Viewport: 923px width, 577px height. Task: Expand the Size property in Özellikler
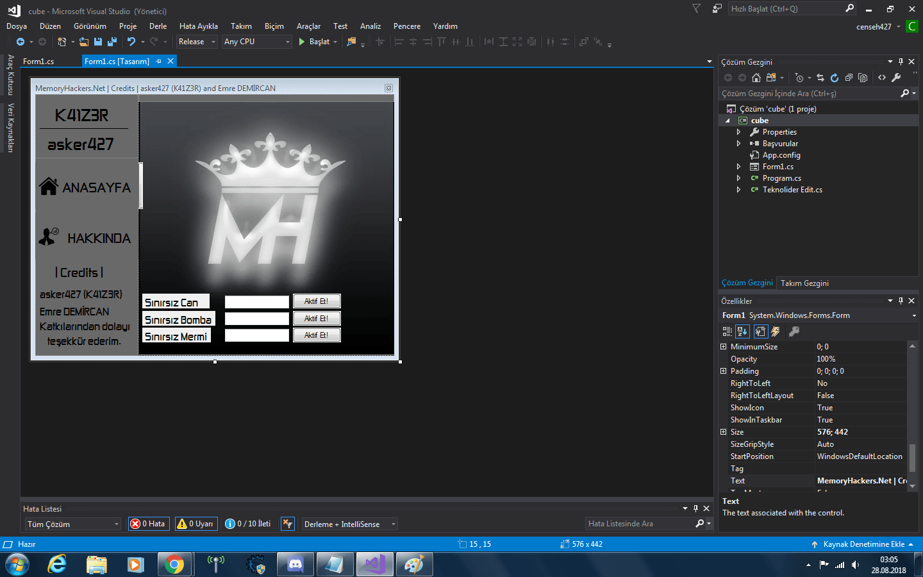tap(724, 432)
